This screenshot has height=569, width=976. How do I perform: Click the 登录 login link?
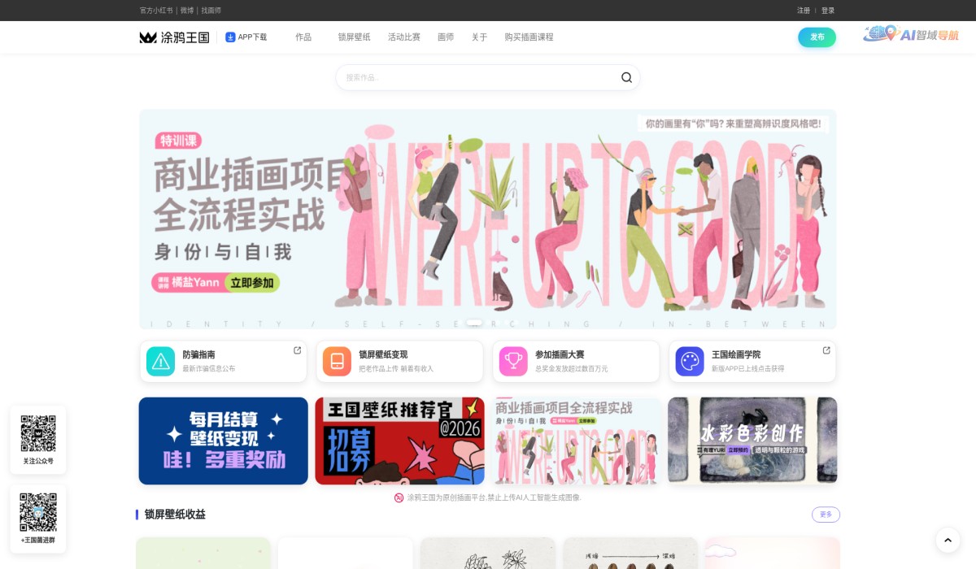[x=829, y=11]
